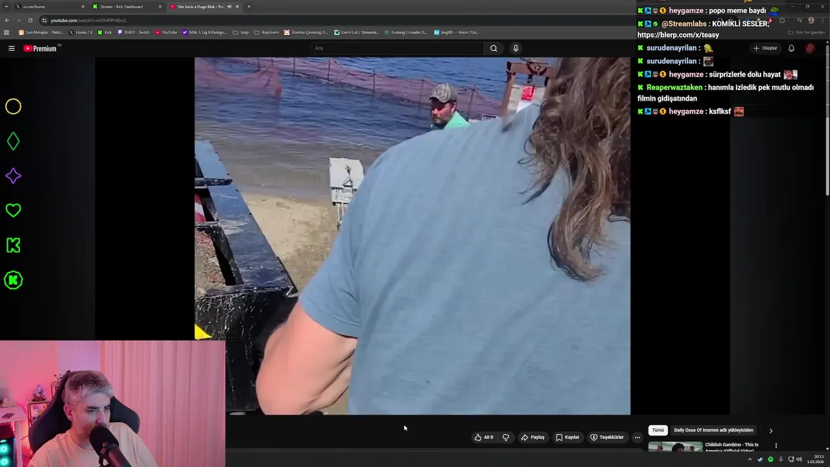Click into the YouTube 'Ara' search field
Image resolution: width=830 pixels, height=467 pixels.
click(397, 48)
